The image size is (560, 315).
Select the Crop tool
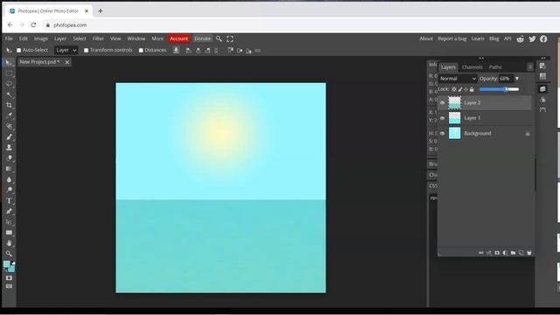[x=9, y=105]
